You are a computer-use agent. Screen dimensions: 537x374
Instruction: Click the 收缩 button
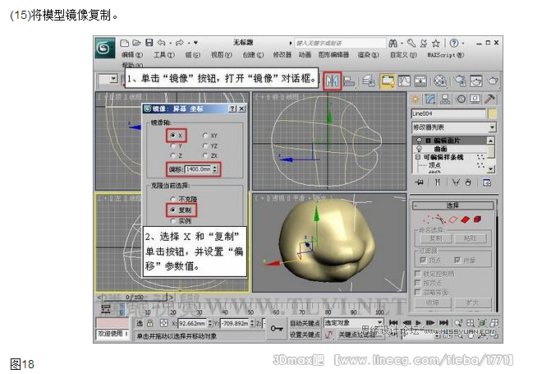coord(433,303)
